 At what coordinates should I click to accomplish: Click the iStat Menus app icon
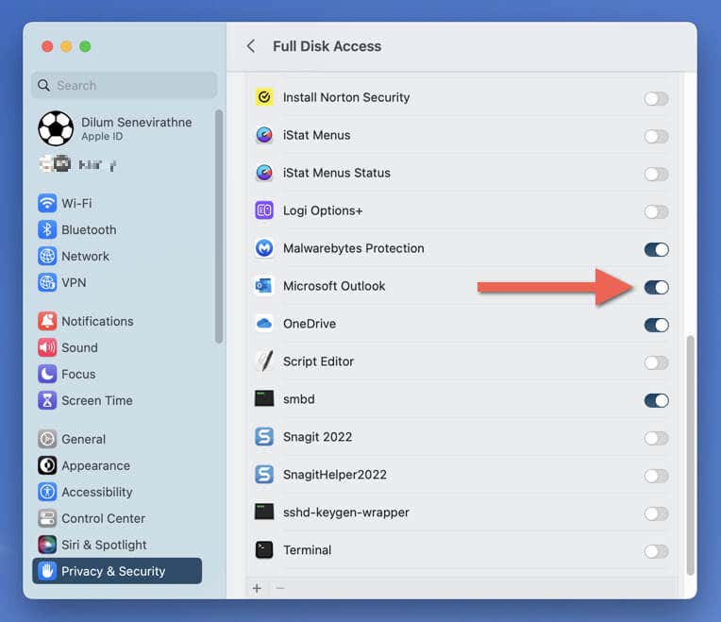point(264,135)
